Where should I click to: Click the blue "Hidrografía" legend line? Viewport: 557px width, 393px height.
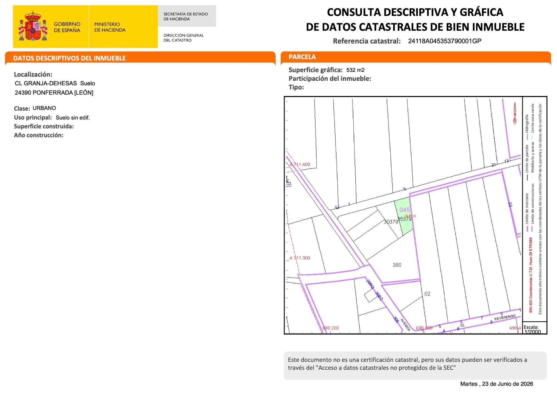click(x=527, y=137)
